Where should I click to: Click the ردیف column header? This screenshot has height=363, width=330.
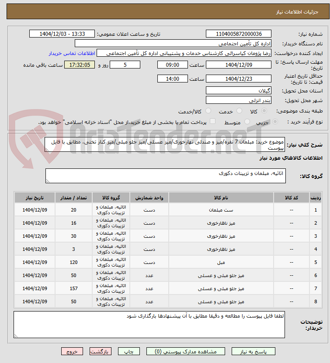[x=316, y=198]
